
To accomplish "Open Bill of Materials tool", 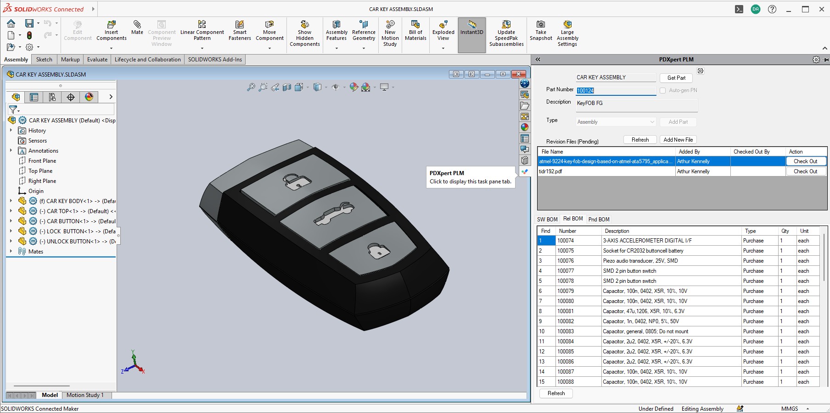I will (415, 31).
